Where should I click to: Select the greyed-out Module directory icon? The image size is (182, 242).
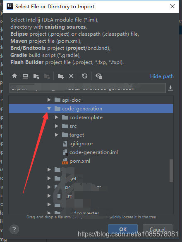[x=47, y=76]
